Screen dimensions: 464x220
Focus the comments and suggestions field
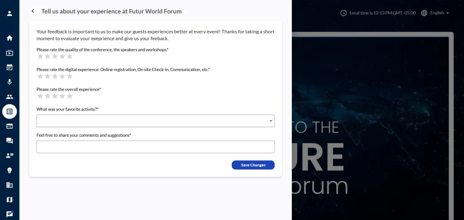click(155, 147)
